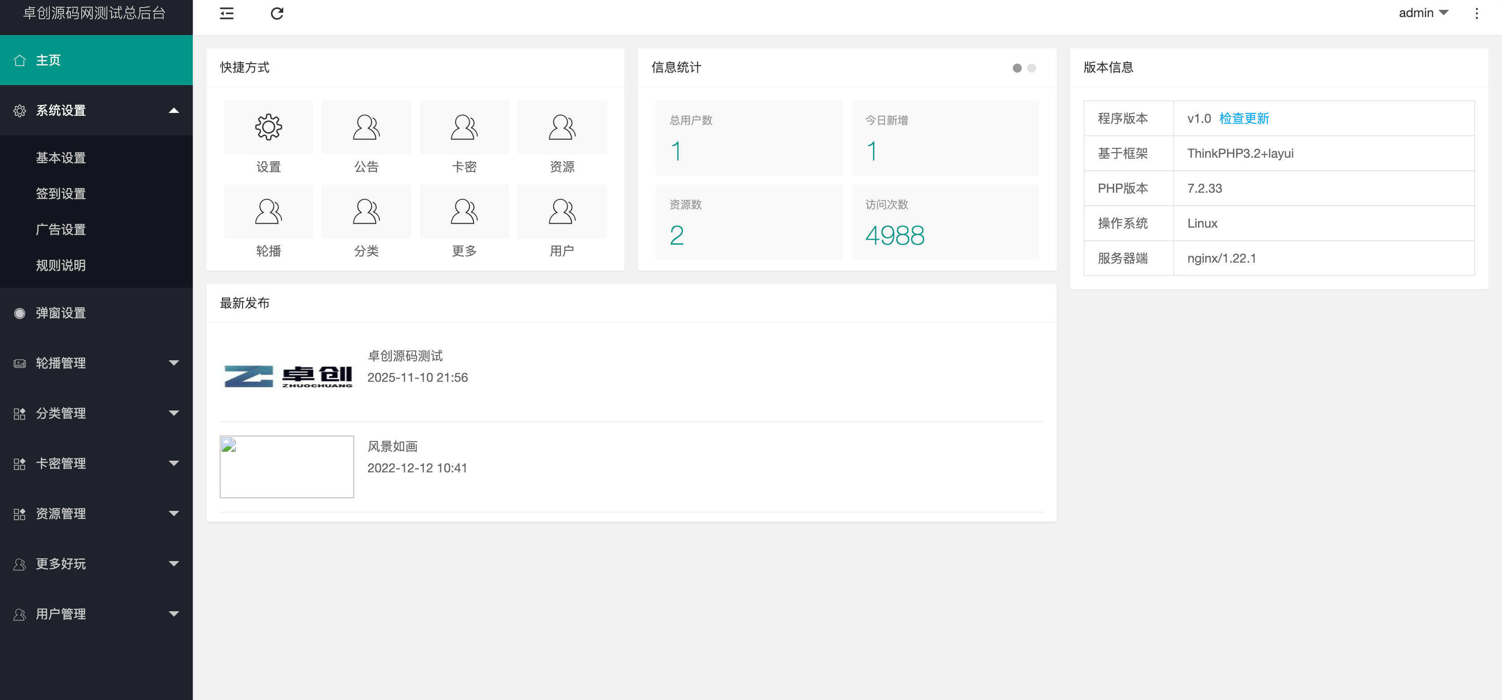Click the 卓创 logo thumbnail
1502x700 pixels.
tap(287, 376)
